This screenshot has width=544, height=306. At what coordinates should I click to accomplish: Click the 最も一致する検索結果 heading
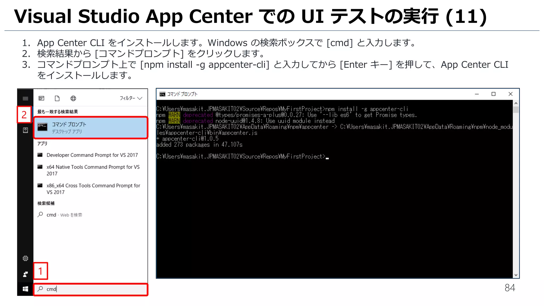coord(58,112)
